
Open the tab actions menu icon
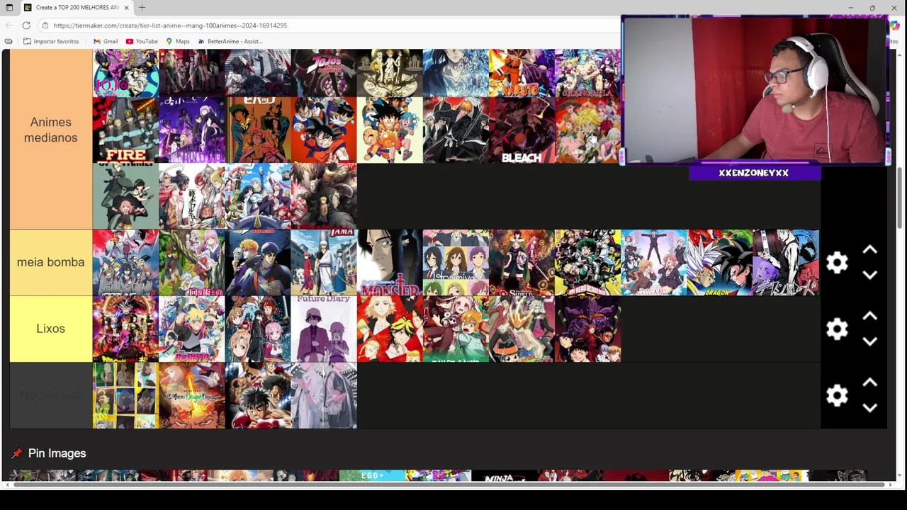click(9, 7)
